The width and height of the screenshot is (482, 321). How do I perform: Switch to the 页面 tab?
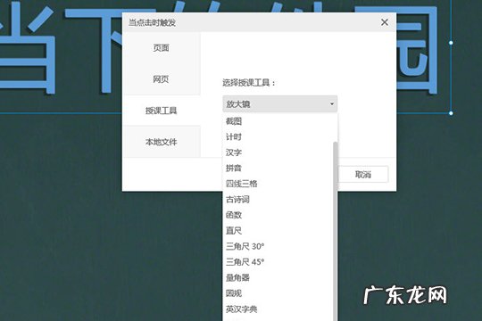pyautogui.click(x=162, y=47)
